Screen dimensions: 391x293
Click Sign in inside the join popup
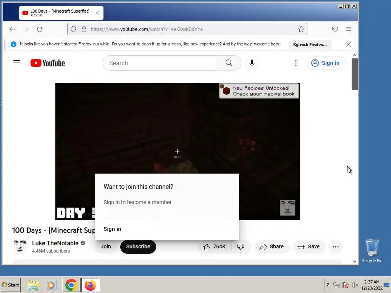(x=112, y=229)
